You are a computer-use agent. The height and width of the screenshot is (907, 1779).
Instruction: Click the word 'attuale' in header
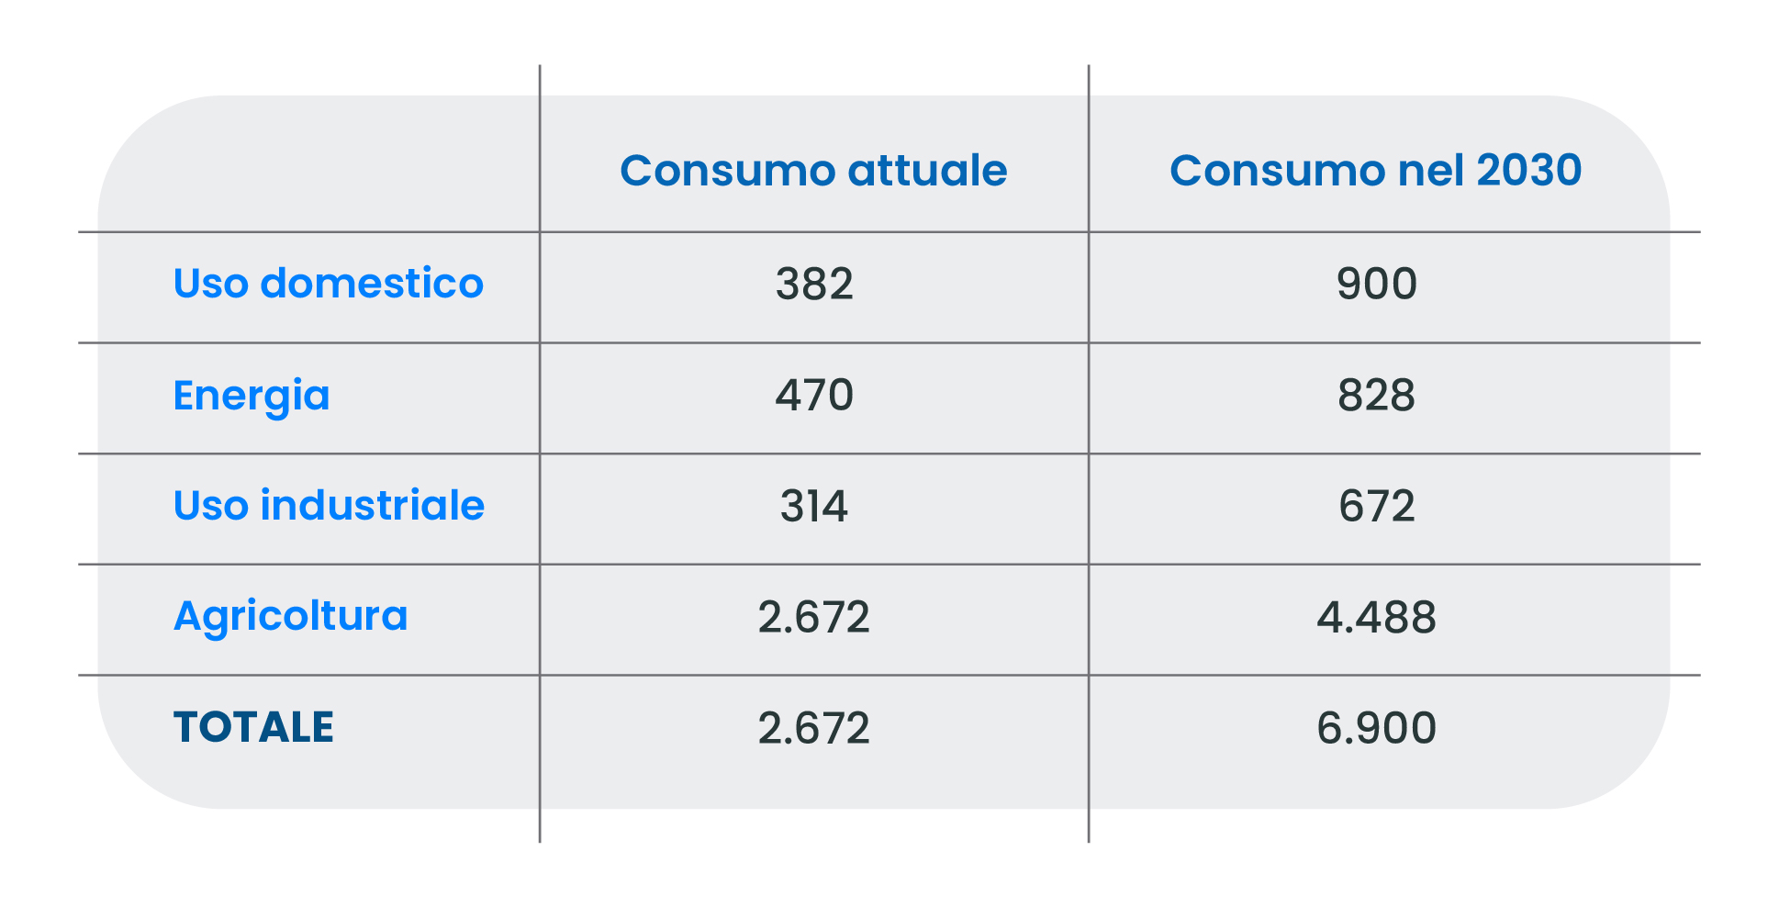[x=927, y=171]
